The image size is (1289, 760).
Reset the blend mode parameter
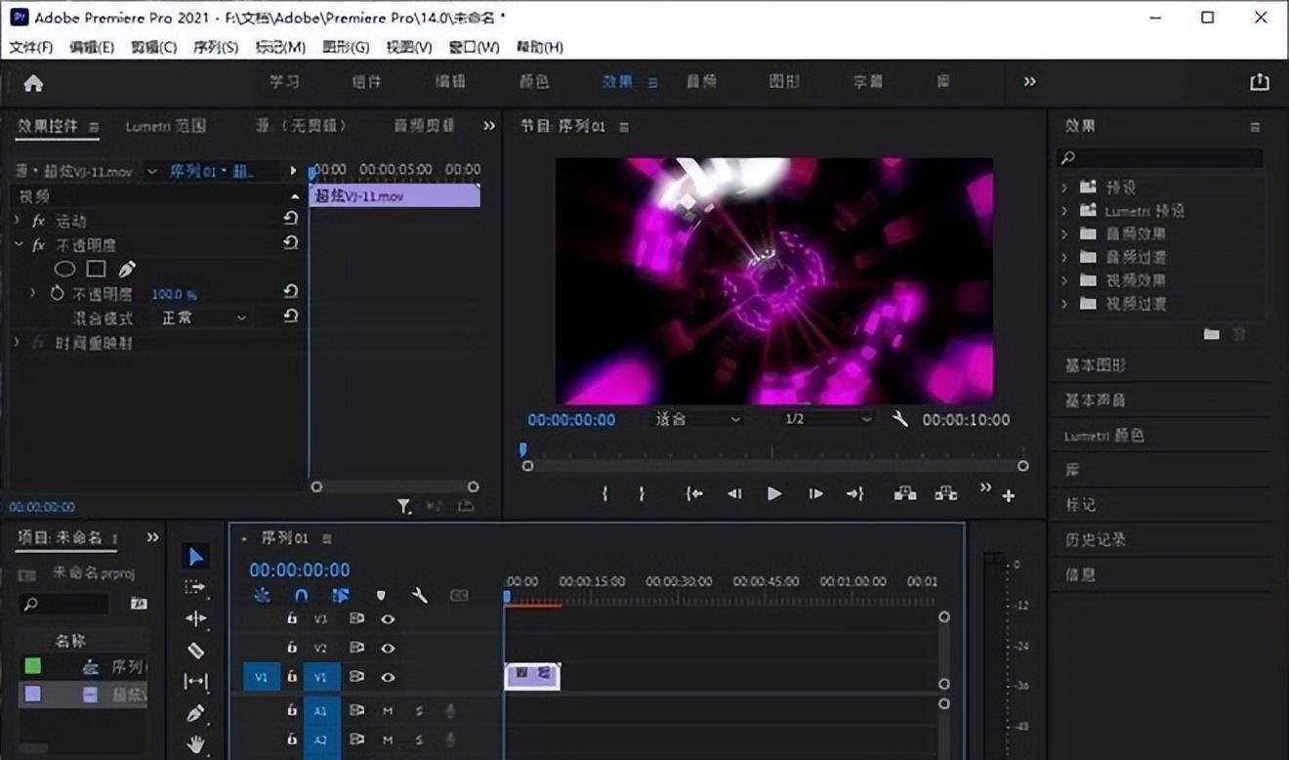(290, 317)
